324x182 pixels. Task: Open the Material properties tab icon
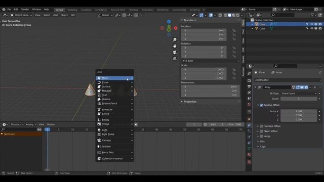tap(249, 155)
